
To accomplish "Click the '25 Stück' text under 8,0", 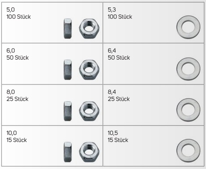I will (18, 99).
